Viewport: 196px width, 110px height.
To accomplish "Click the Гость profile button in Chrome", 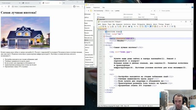I will (x=76, y=6).
